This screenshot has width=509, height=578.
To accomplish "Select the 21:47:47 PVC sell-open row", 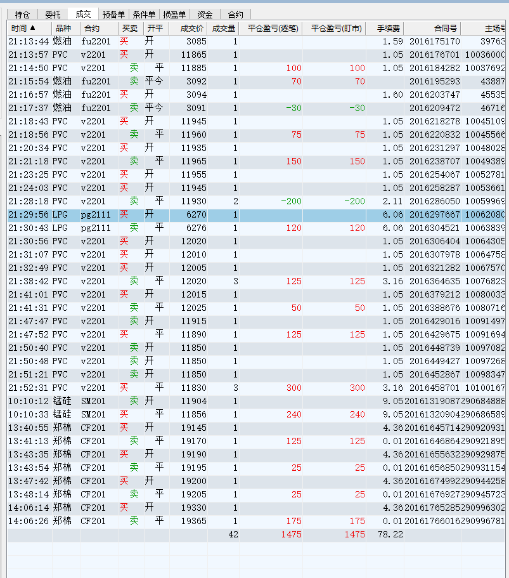I will coord(256,321).
